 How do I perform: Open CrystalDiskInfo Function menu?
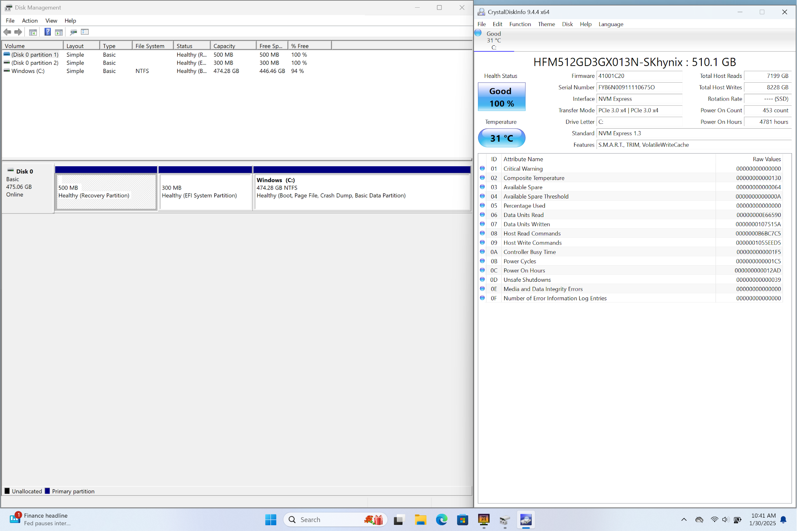tap(520, 24)
